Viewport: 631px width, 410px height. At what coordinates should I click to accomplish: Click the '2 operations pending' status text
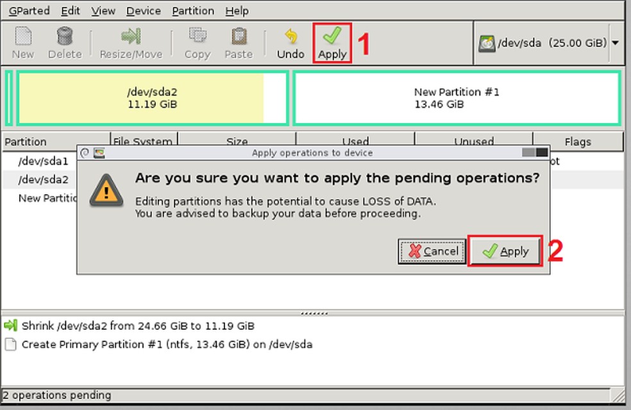tap(56, 395)
